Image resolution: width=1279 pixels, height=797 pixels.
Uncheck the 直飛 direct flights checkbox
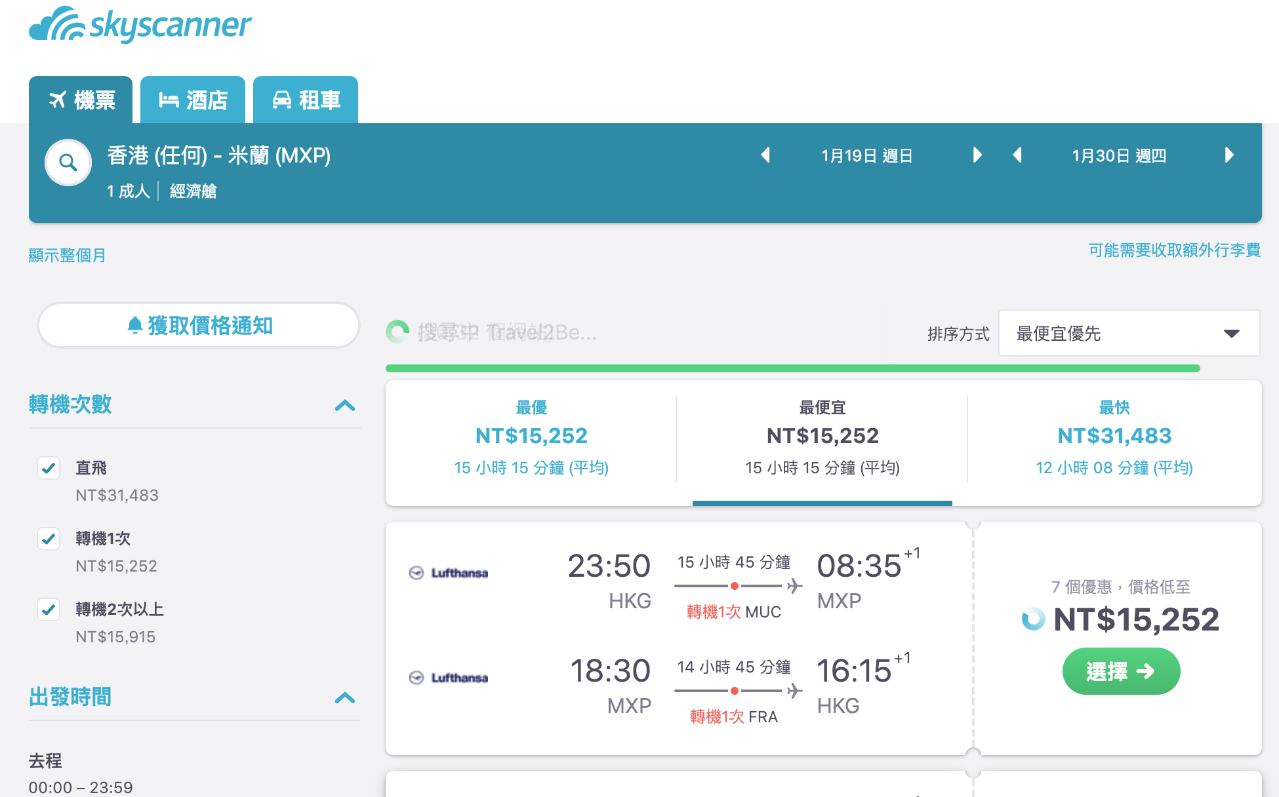pos(49,468)
